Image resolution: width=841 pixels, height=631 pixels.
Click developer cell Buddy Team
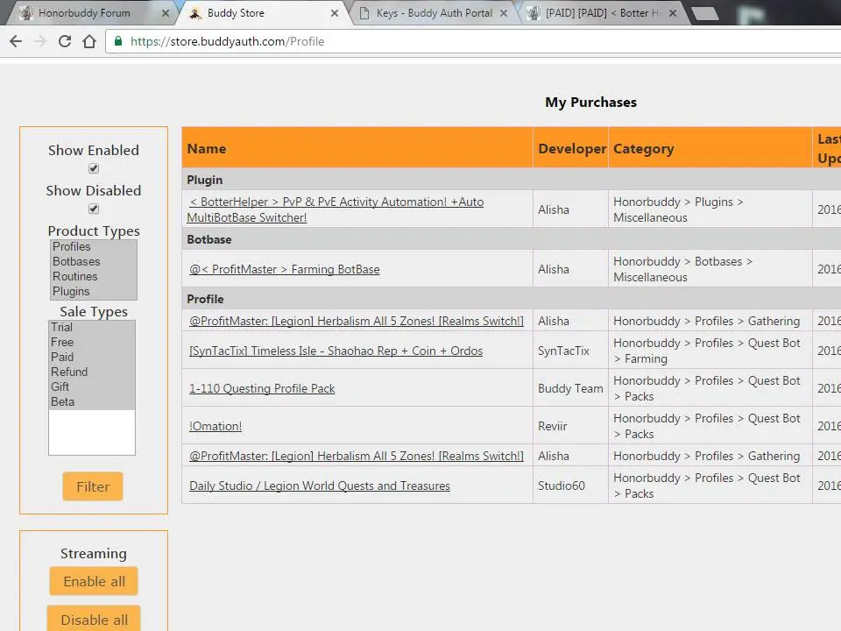[x=570, y=388]
